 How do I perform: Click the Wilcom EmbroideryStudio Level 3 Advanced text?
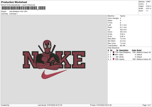(18, 5)
